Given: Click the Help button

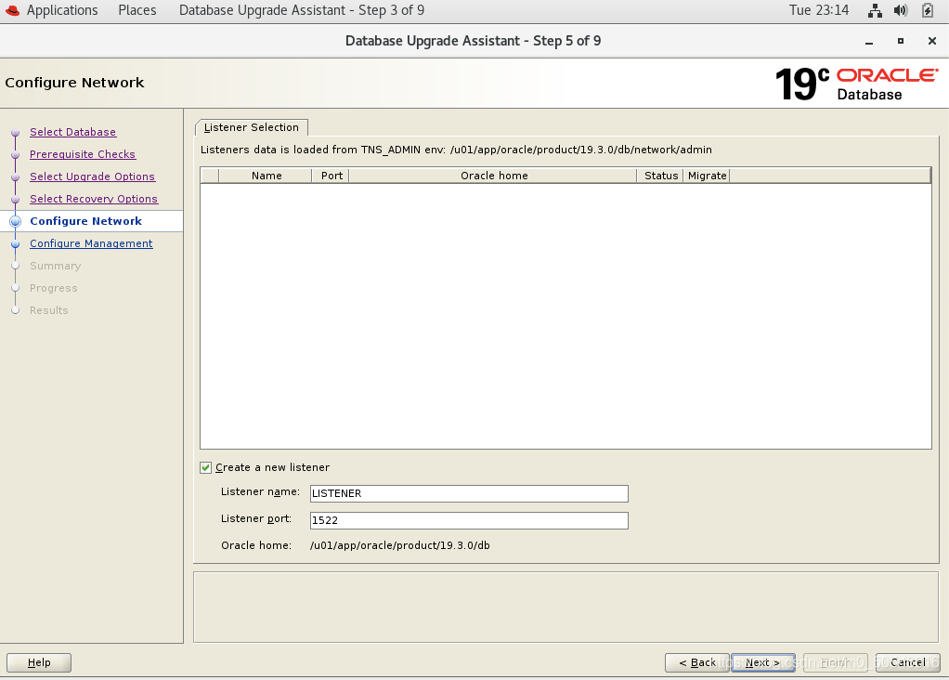Looking at the screenshot, I should pyautogui.click(x=39, y=662).
